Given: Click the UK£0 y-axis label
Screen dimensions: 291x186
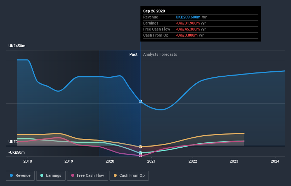Looking at the screenshot, I should tap(13, 142).
